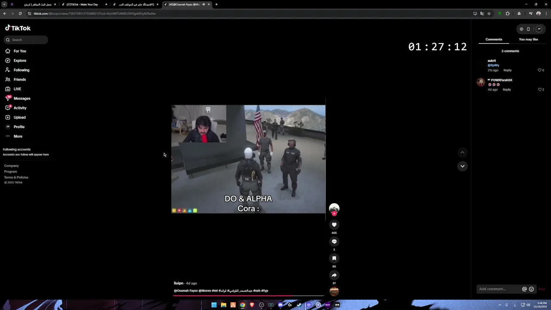Screen dimensions: 551x310
Task: Open the emoji picker icon
Action: [531, 289]
